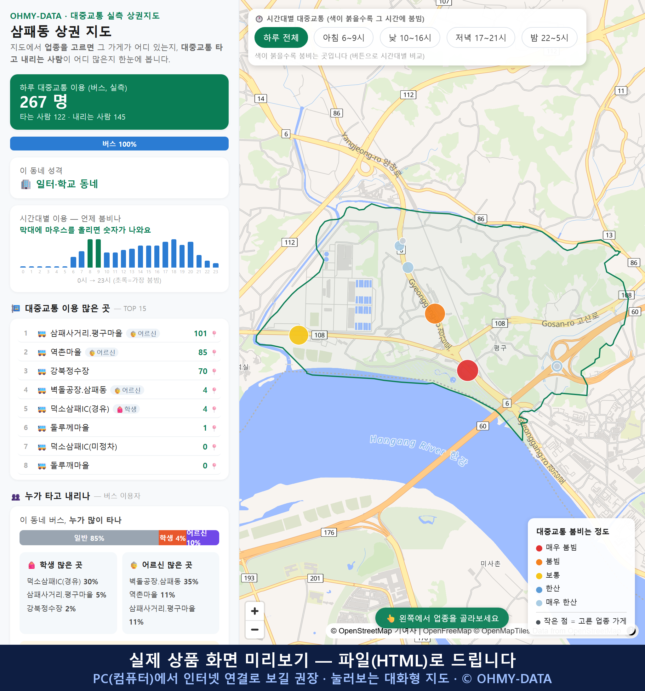Click the pin icon in 돌루깨마을 row
The image size is (645, 691).
(x=214, y=465)
